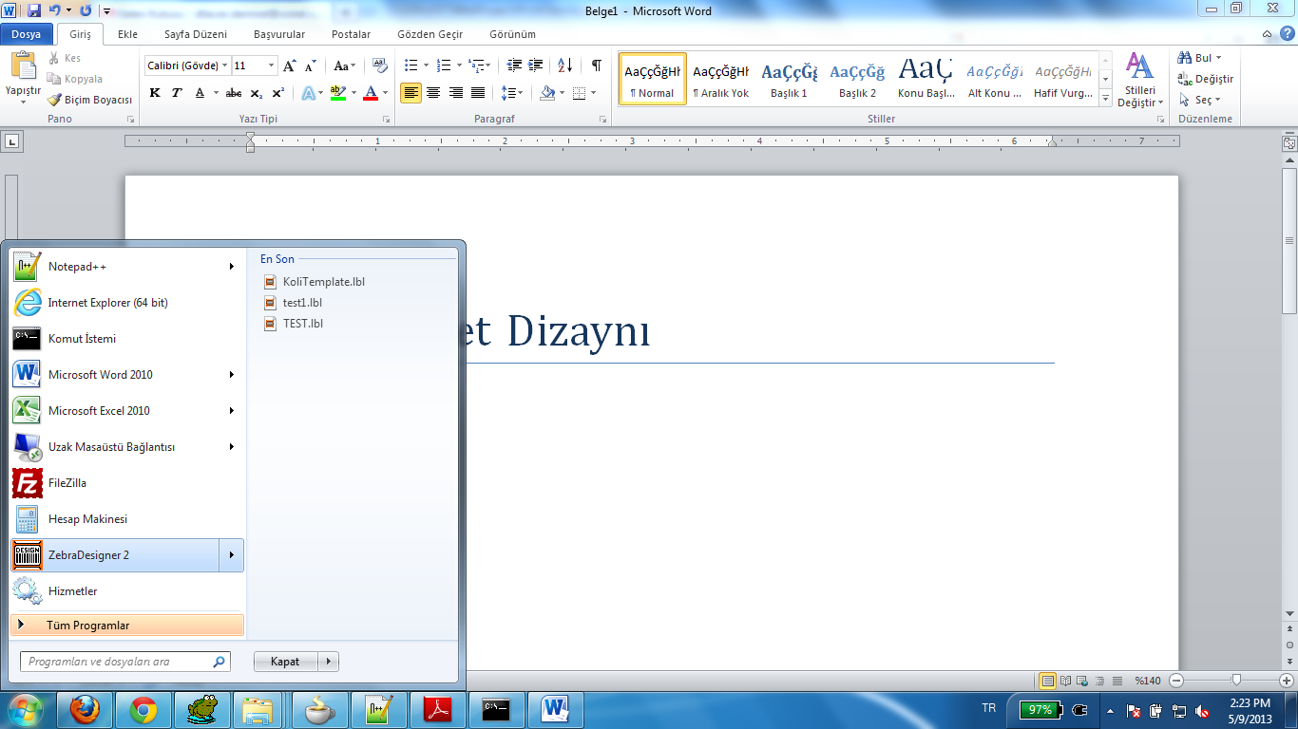
Task: Open numbering list dropdown
Action: point(460,65)
